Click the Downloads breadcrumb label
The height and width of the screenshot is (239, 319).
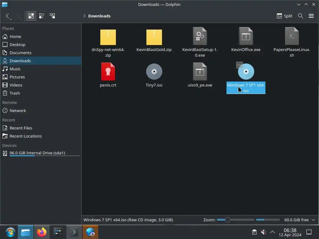pyautogui.click(x=99, y=16)
